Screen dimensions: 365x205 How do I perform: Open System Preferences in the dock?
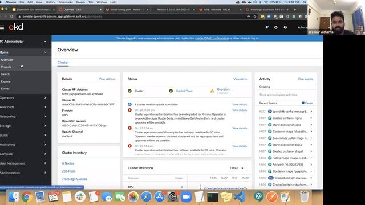click(x=173, y=197)
